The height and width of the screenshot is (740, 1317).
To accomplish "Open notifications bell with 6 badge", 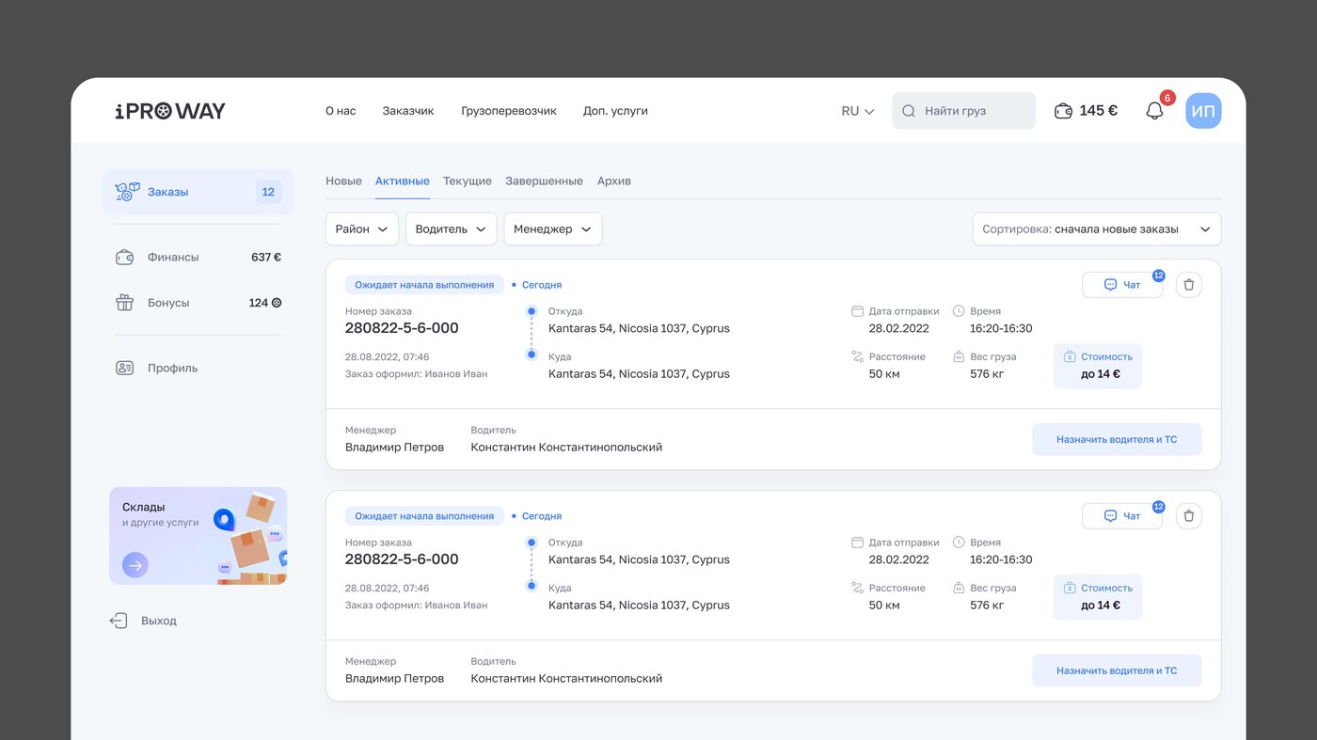I will tap(1155, 110).
